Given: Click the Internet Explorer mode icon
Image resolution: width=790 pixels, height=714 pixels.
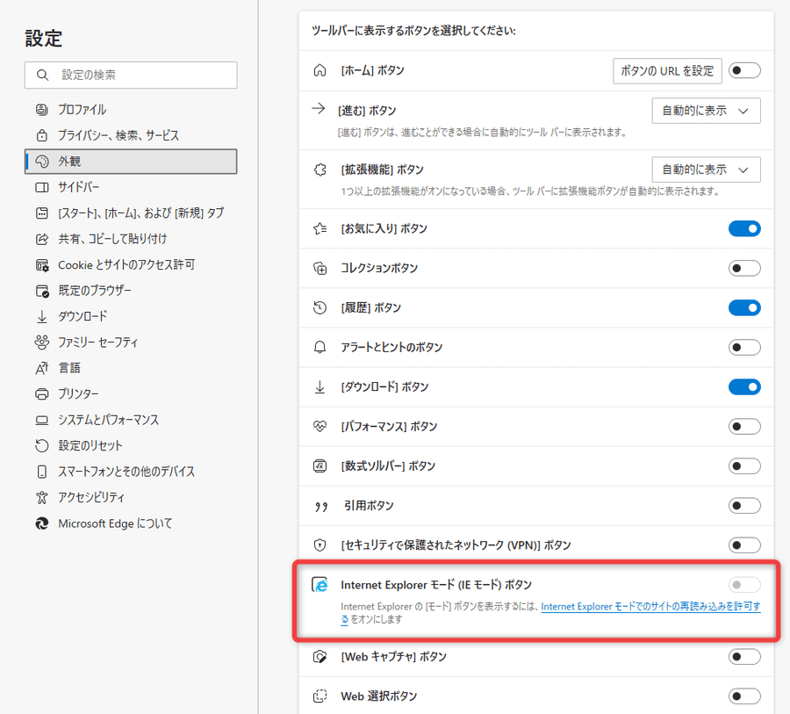Looking at the screenshot, I should click(320, 585).
